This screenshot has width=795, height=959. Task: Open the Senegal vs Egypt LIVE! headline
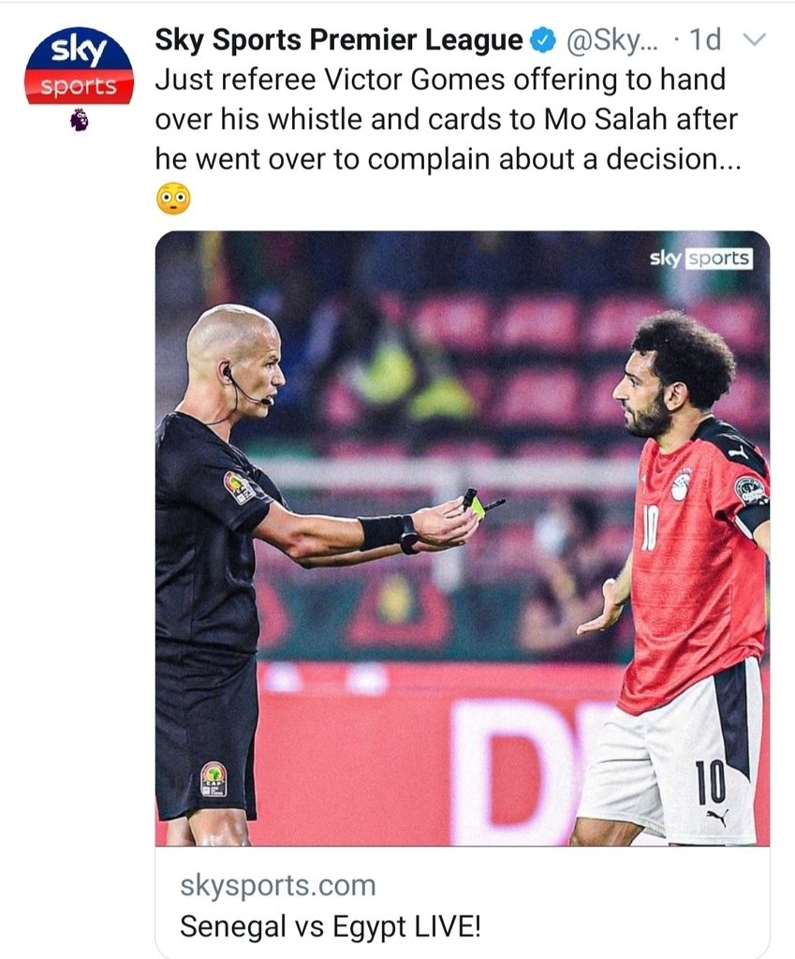click(331, 926)
